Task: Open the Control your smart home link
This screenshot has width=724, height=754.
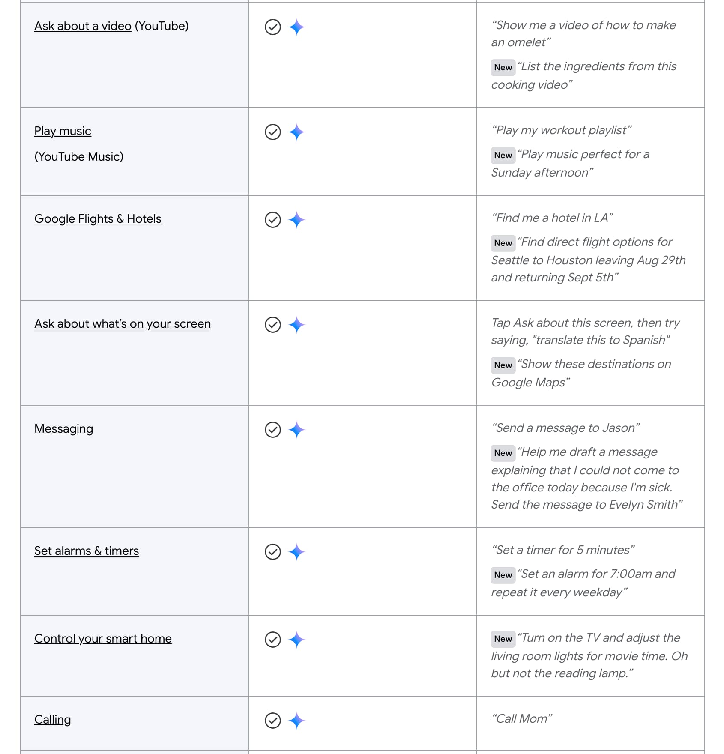Action: 103,639
